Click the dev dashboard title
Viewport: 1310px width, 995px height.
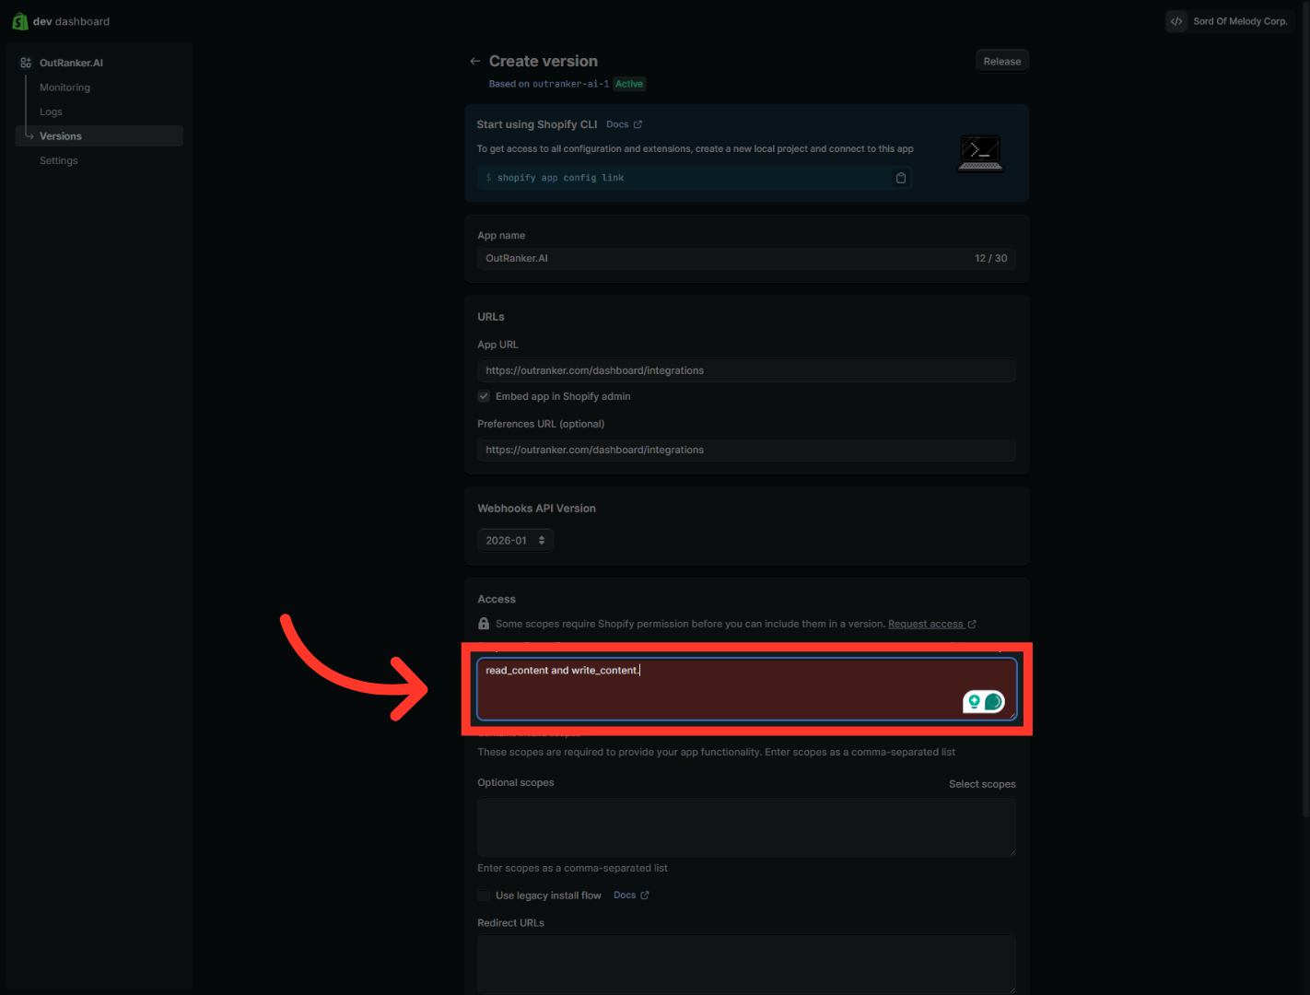point(71,21)
